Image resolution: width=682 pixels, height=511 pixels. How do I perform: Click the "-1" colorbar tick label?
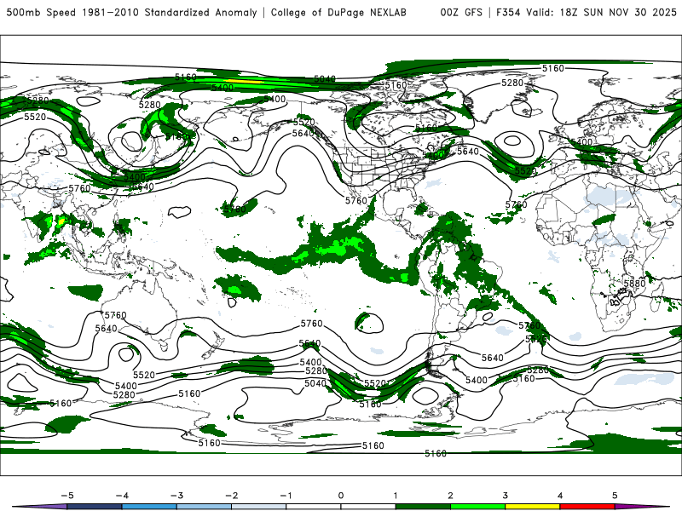tap(286, 496)
